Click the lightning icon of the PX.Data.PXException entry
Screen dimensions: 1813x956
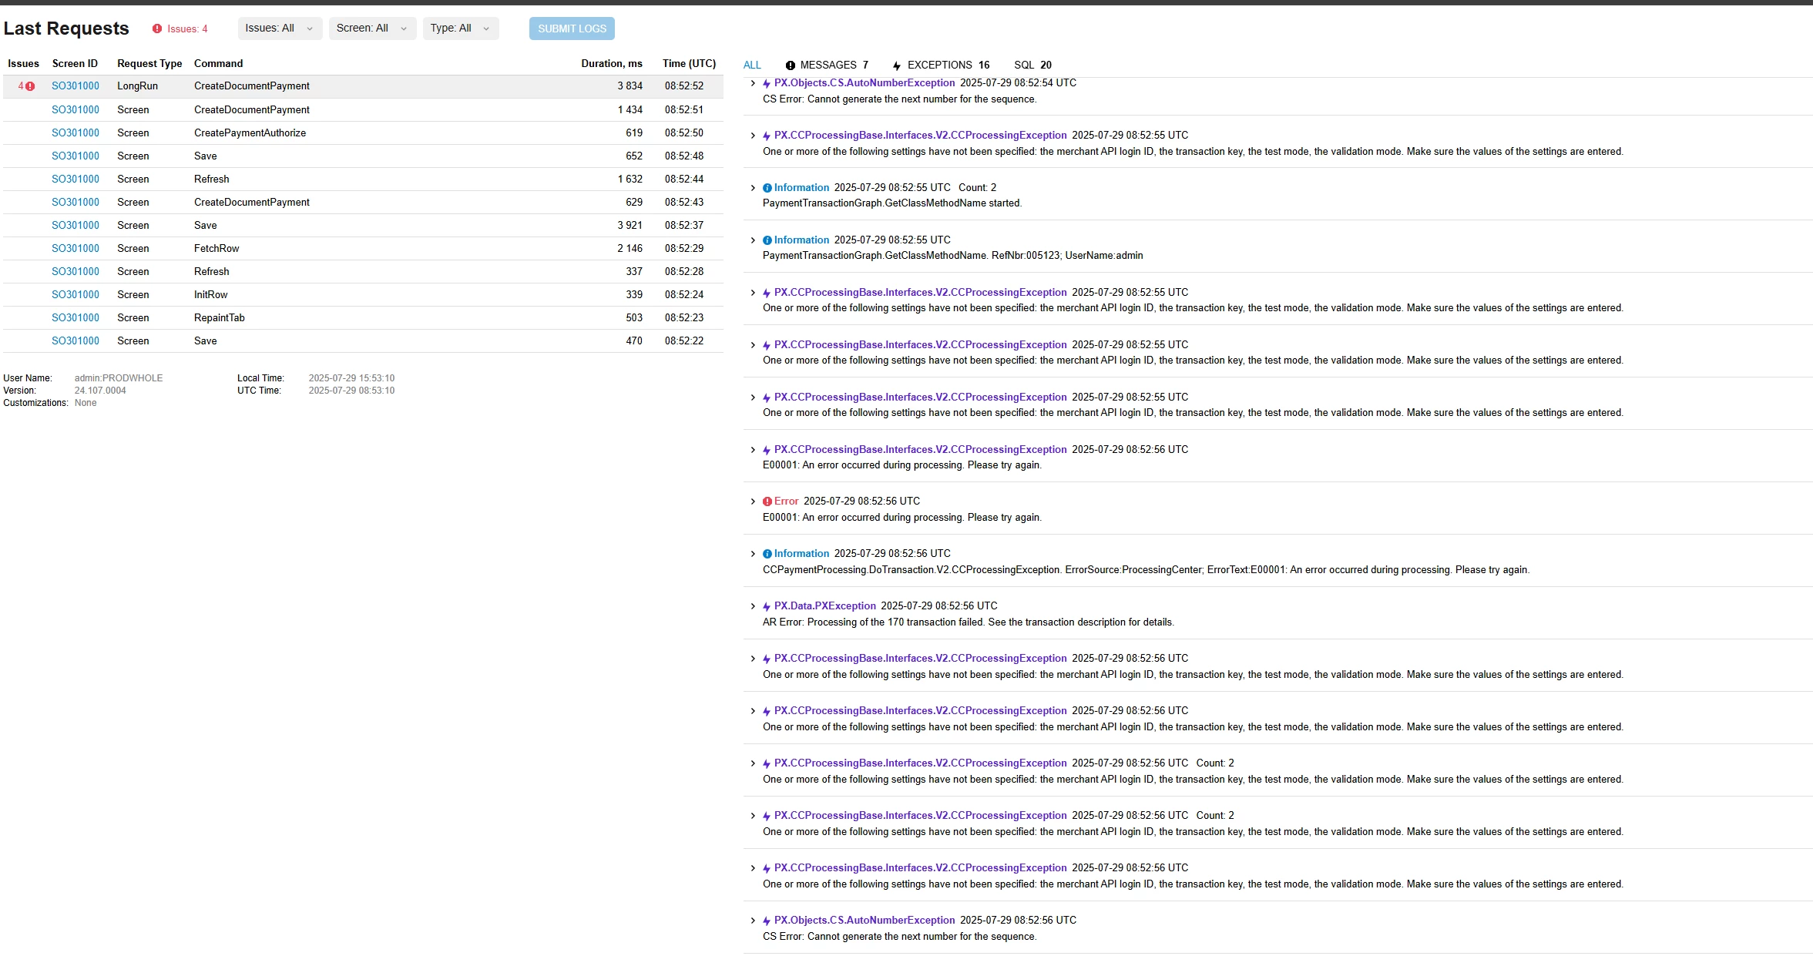[x=767, y=606]
